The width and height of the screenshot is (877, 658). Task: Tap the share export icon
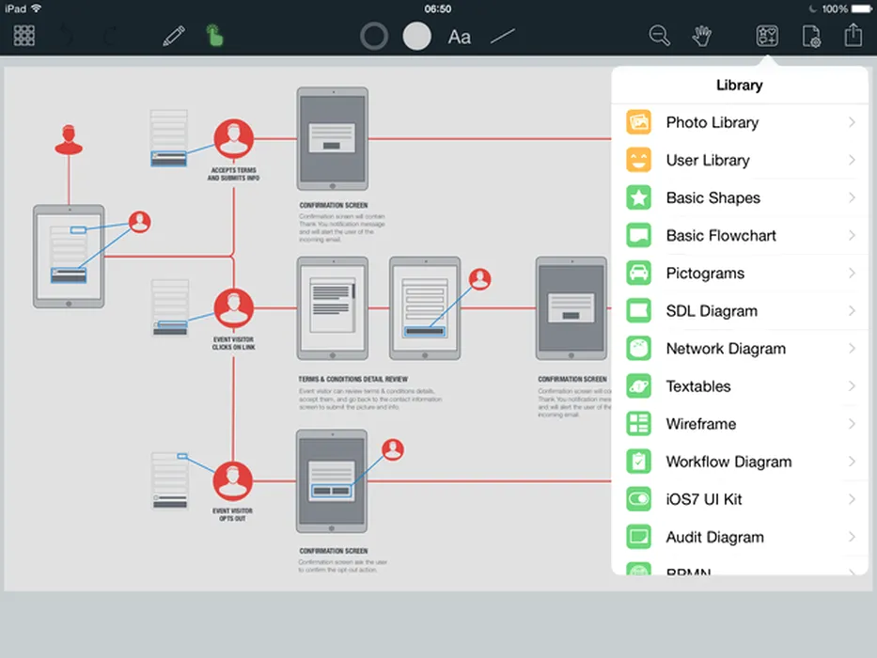pos(854,35)
